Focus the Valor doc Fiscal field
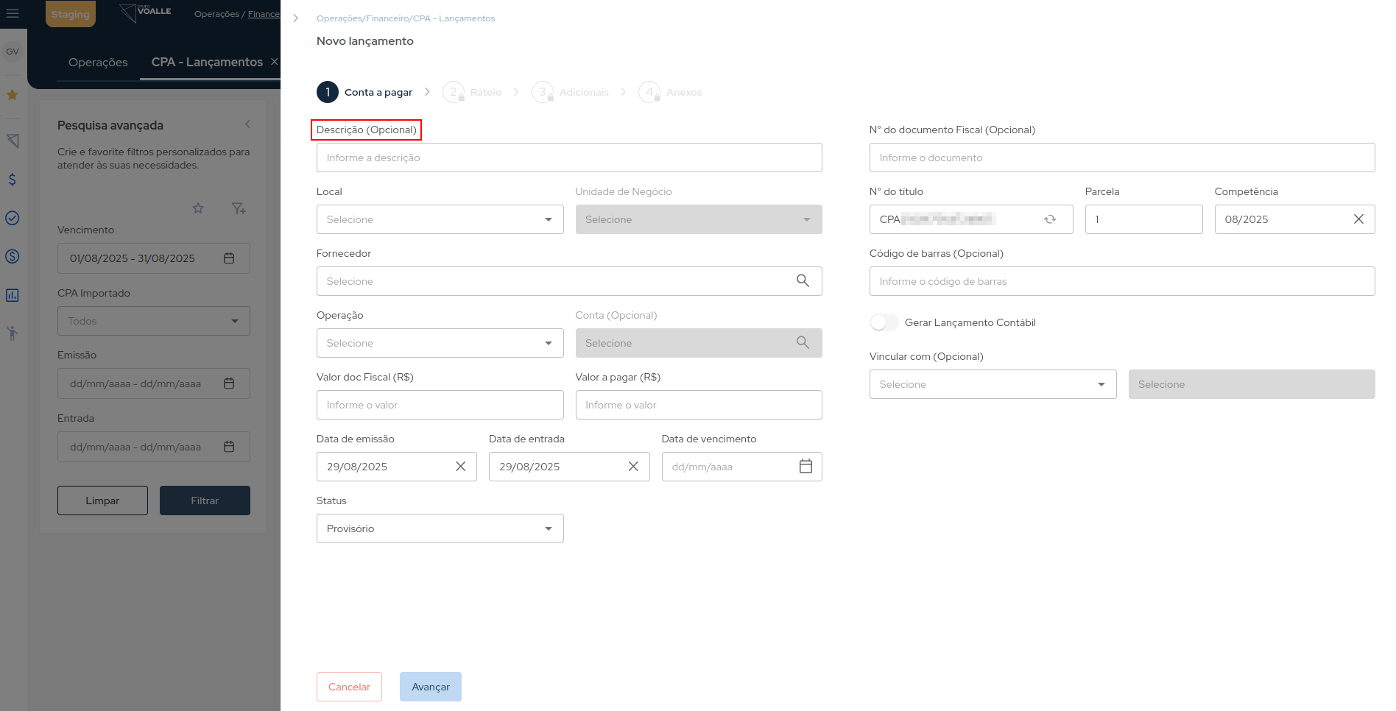 440,405
